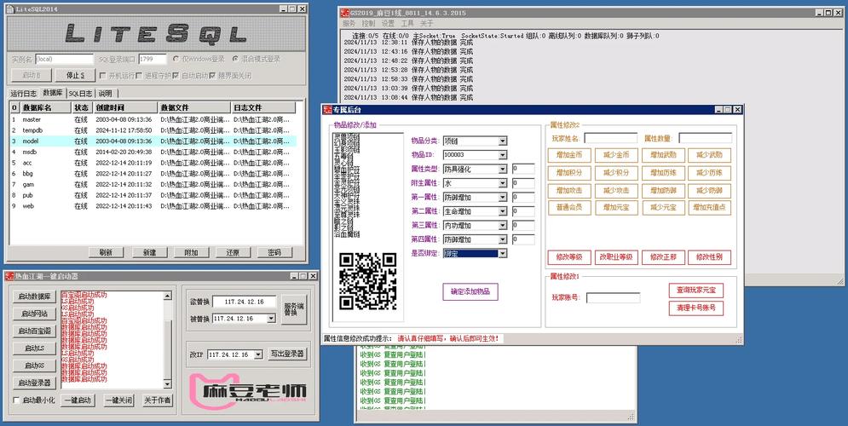Screen dimensions: 848x426
Task: Toggle the 自动启动 checkbox
Action: [x=176, y=76]
